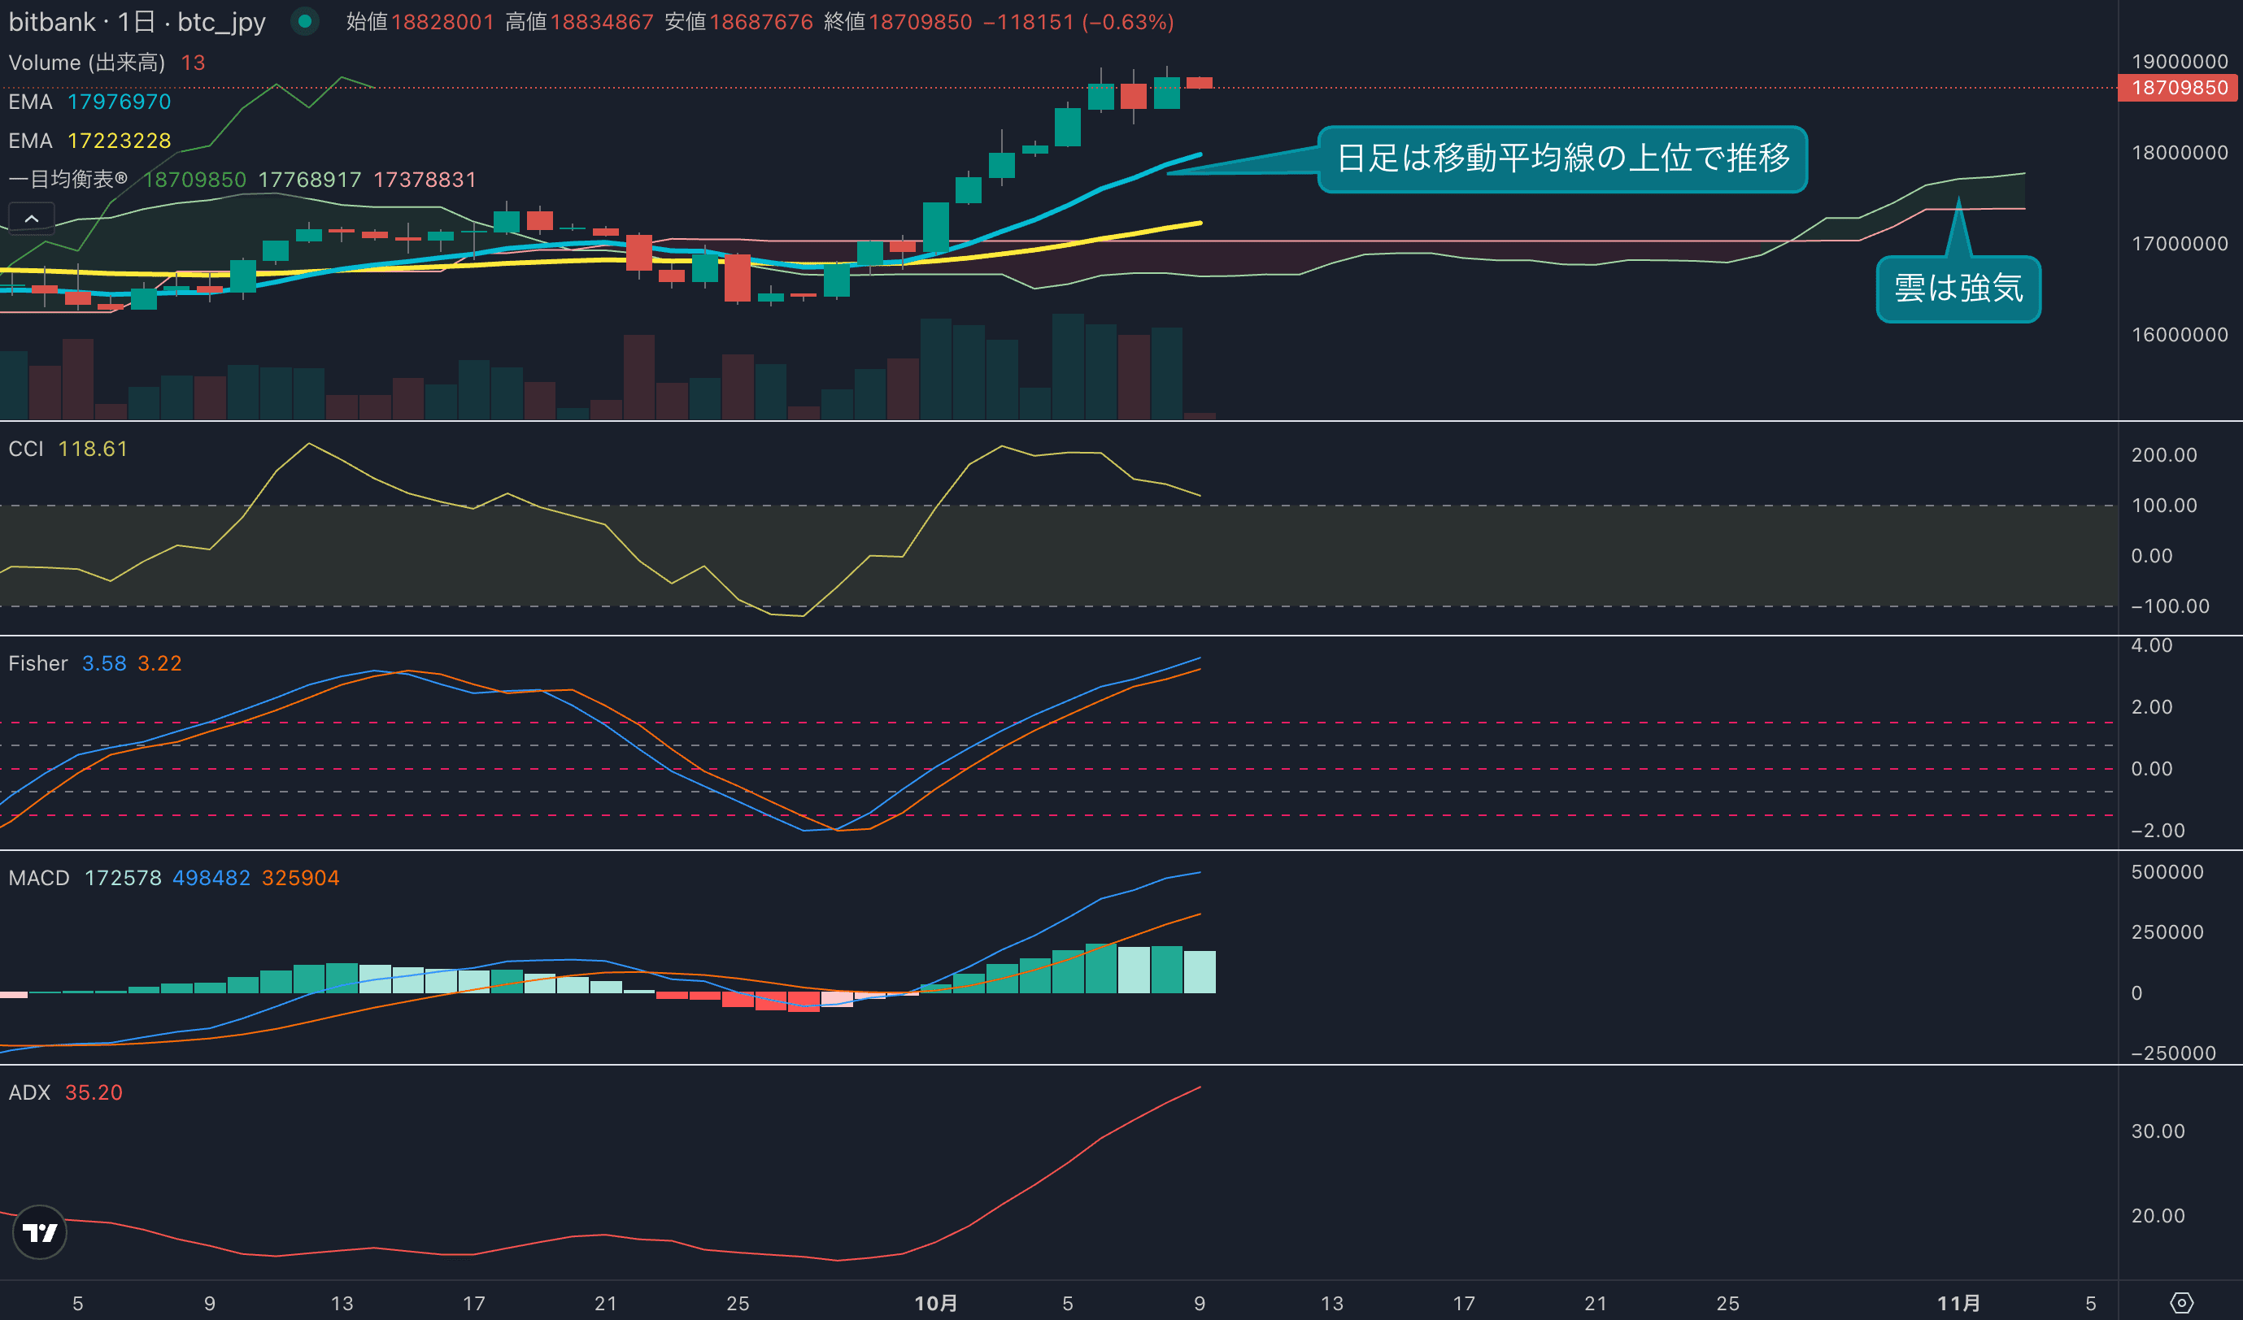Click the 11月 date on time axis
This screenshot has height=1320, width=2243.
(x=1958, y=1303)
